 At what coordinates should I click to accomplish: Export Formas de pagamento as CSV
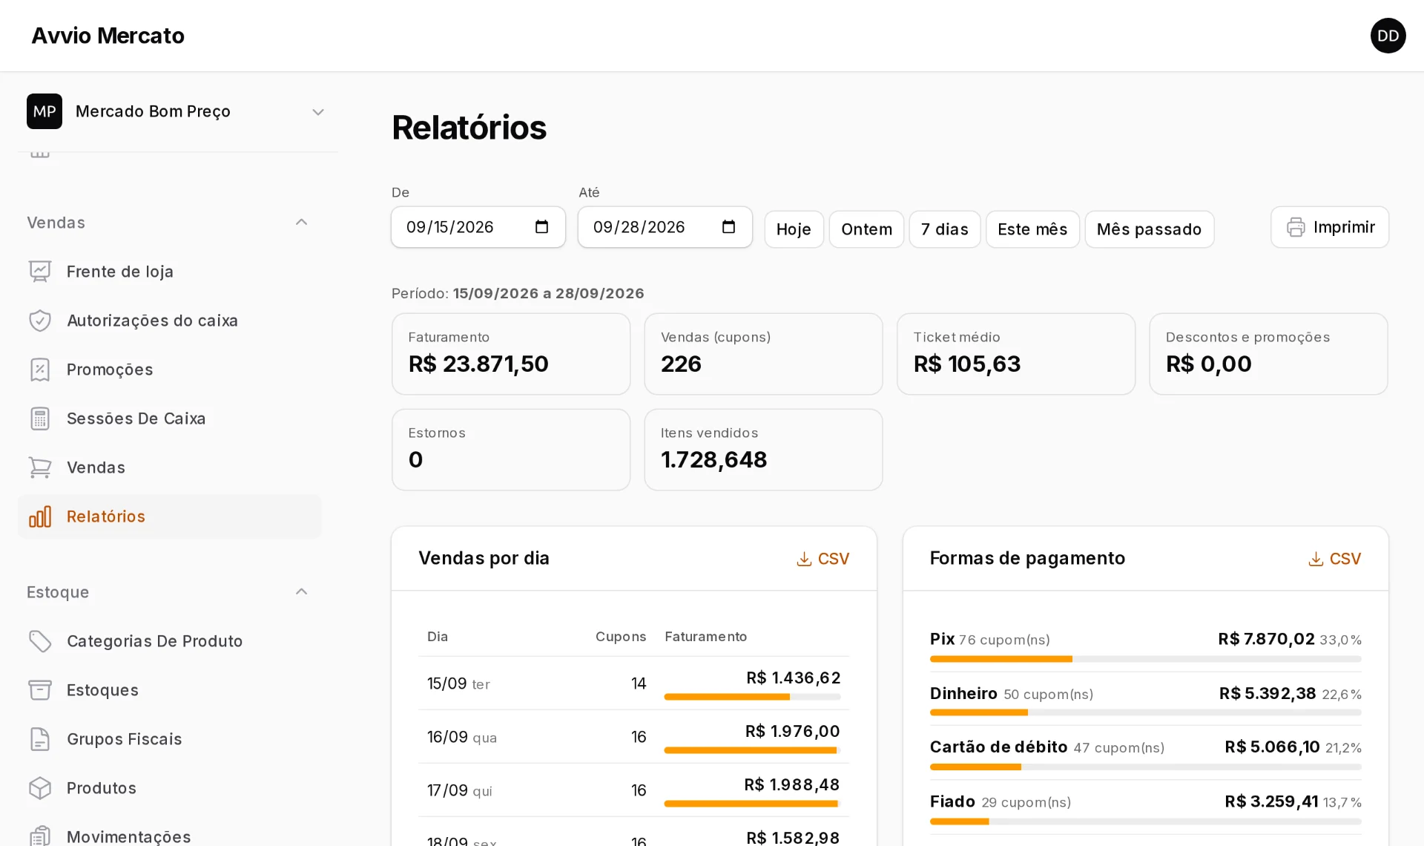(x=1334, y=559)
